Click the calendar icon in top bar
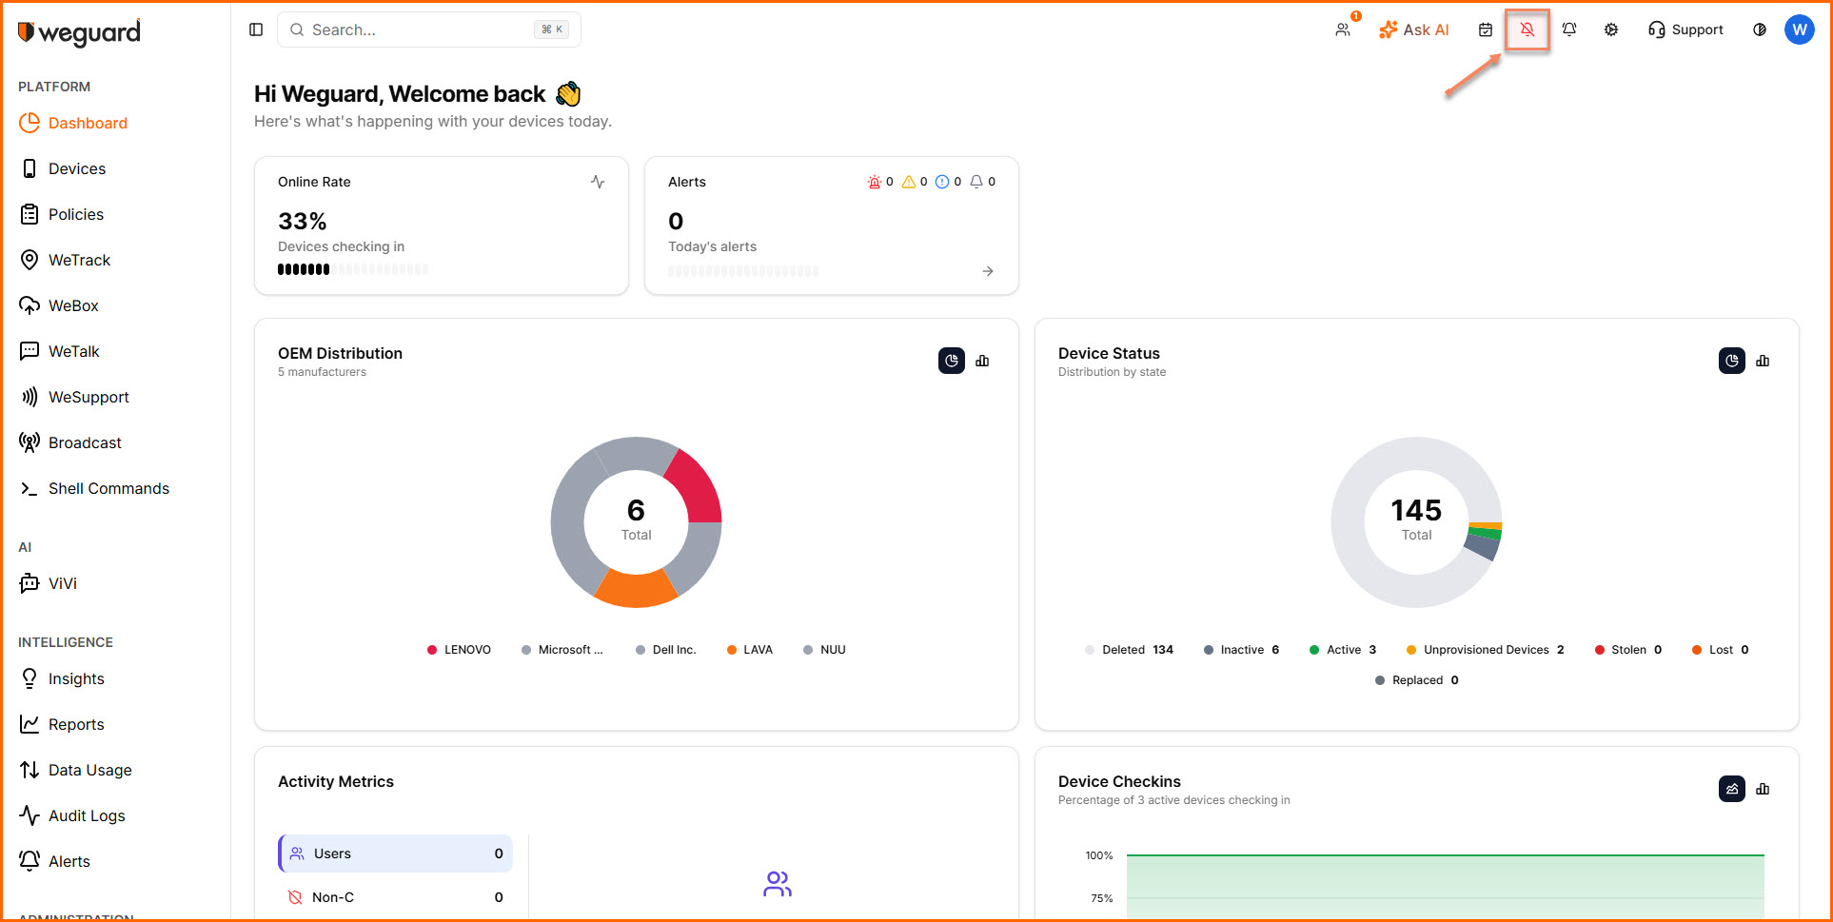The width and height of the screenshot is (1833, 922). tap(1486, 29)
